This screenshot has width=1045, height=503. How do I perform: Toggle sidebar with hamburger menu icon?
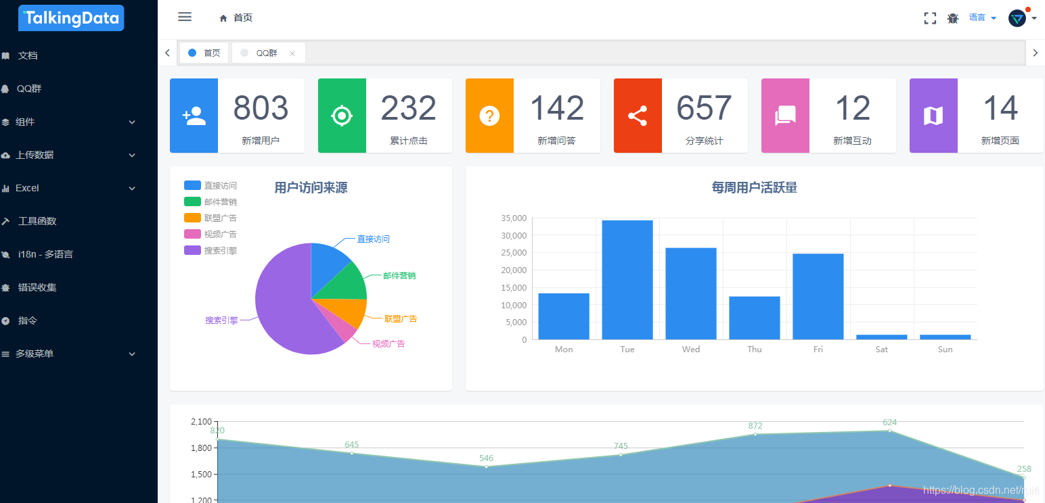click(185, 17)
